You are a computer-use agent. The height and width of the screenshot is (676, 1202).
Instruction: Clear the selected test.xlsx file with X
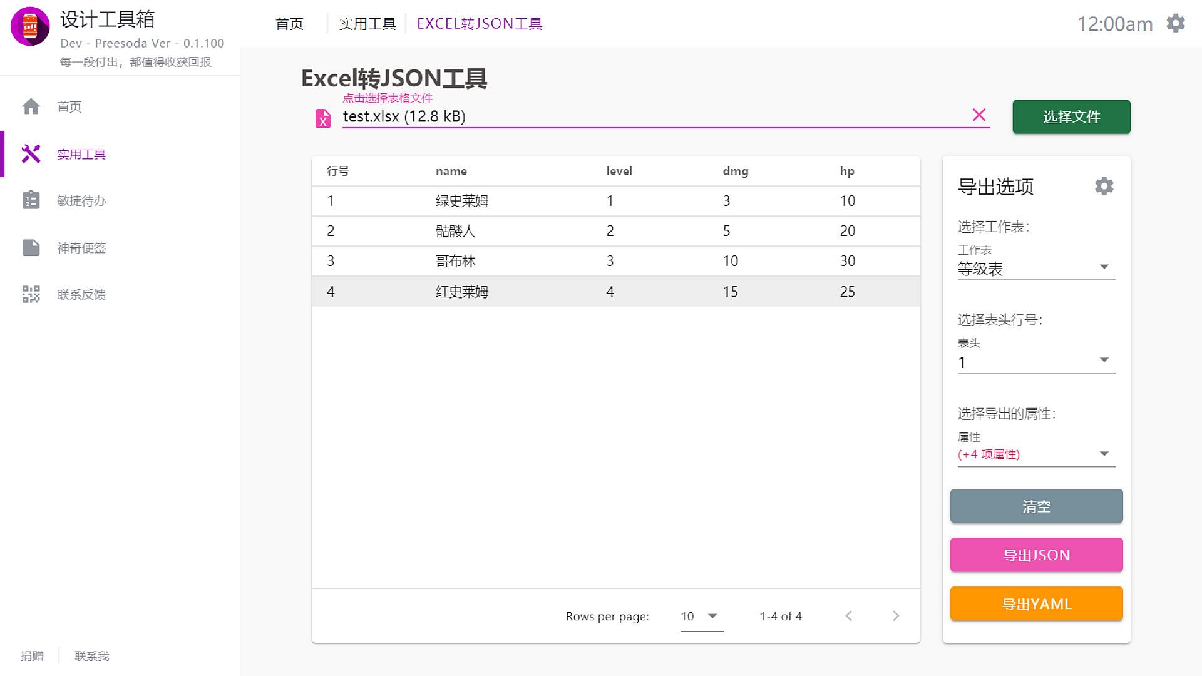click(979, 115)
